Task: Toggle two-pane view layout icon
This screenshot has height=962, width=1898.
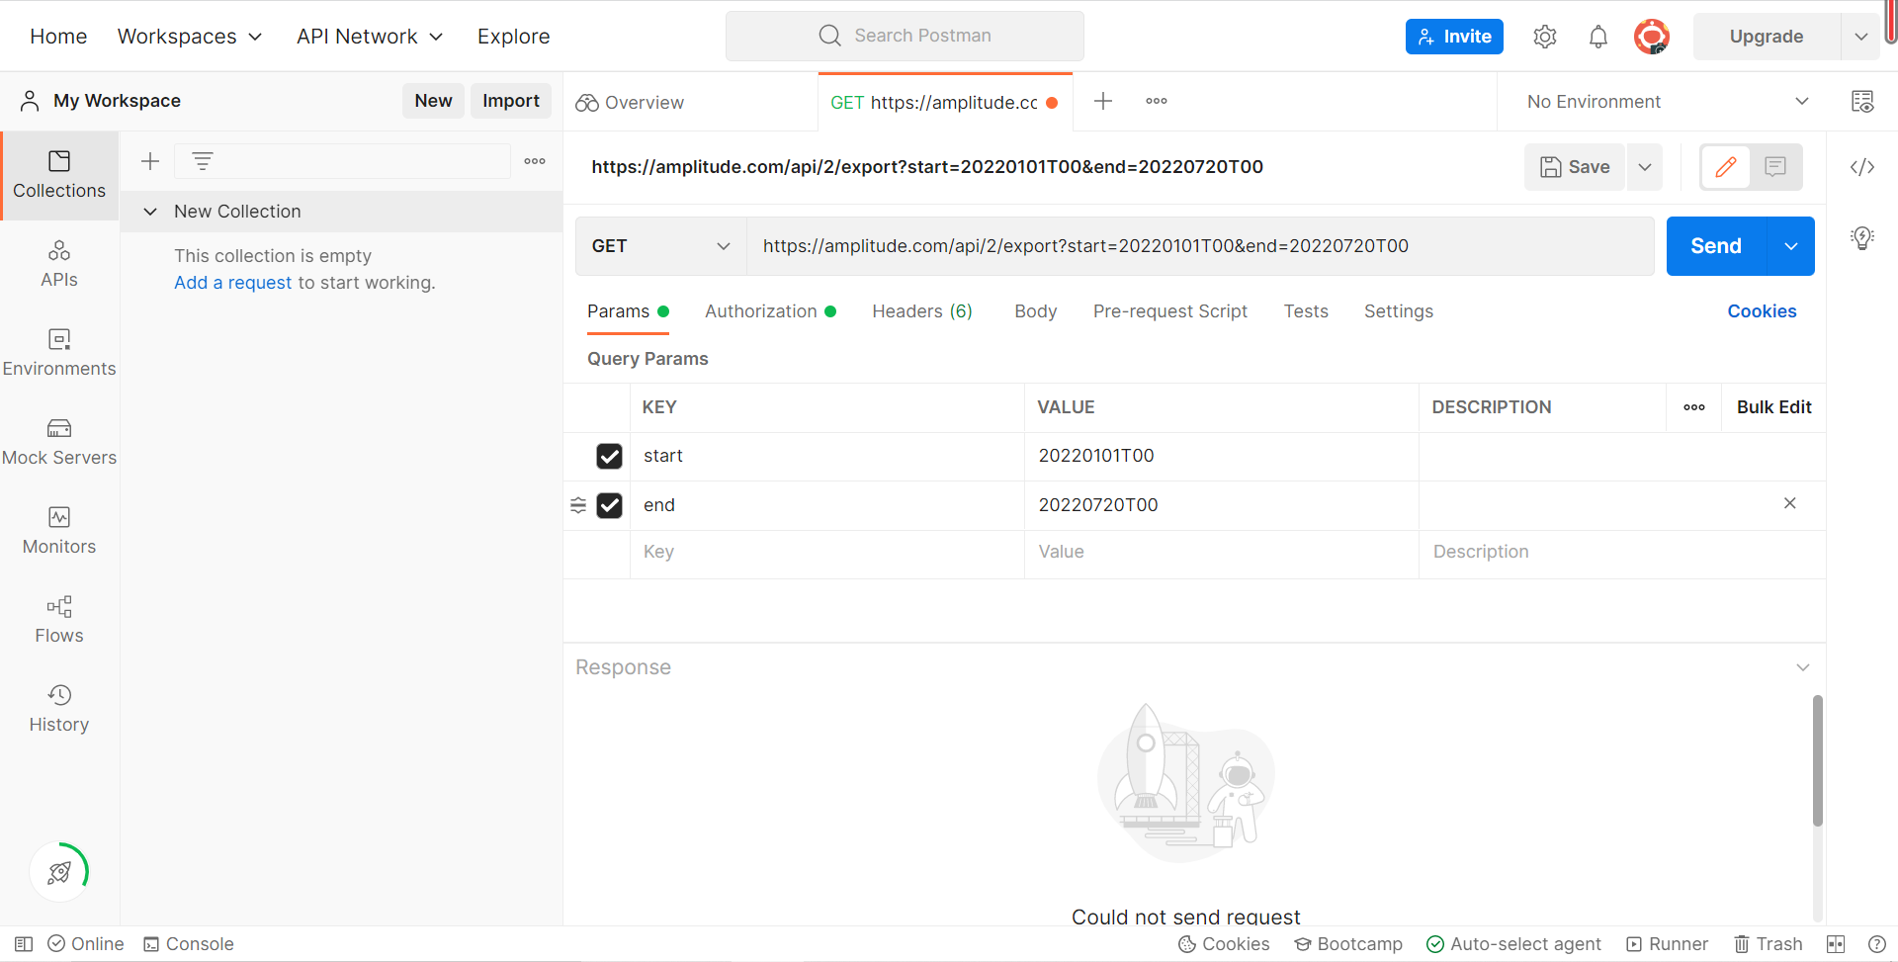Action: click(1836, 944)
